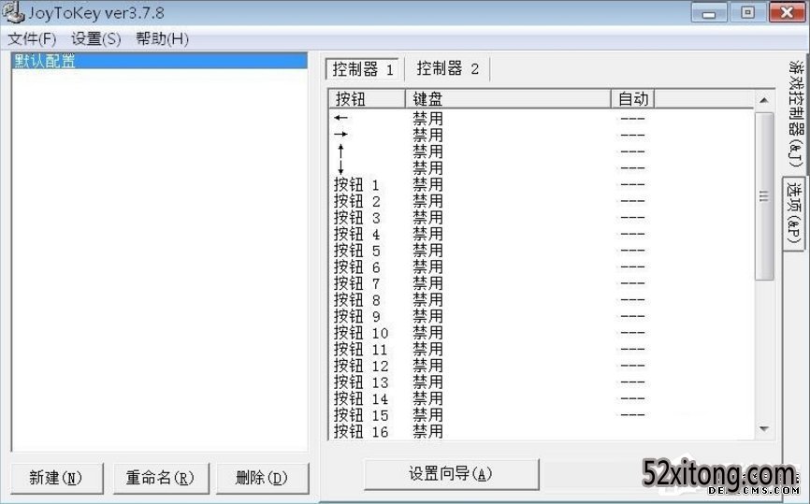
Task: Open the 设置(S) menu
Action: pyautogui.click(x=95, y=38)
